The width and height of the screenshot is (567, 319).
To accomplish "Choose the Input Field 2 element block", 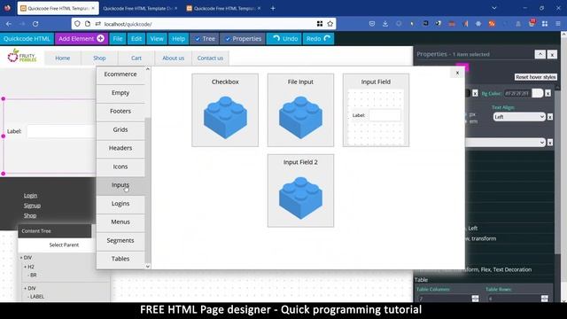I will tap(300, 191).
